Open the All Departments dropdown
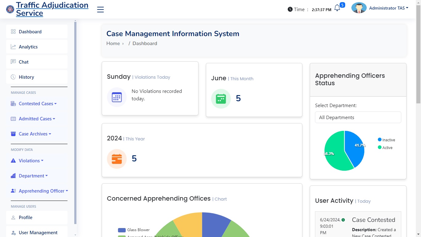 pos(358,117)
